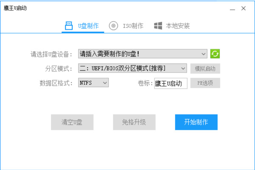The image size is (255, 170).
Task: Click the 模拟启动 button
Action: [205, 69]
